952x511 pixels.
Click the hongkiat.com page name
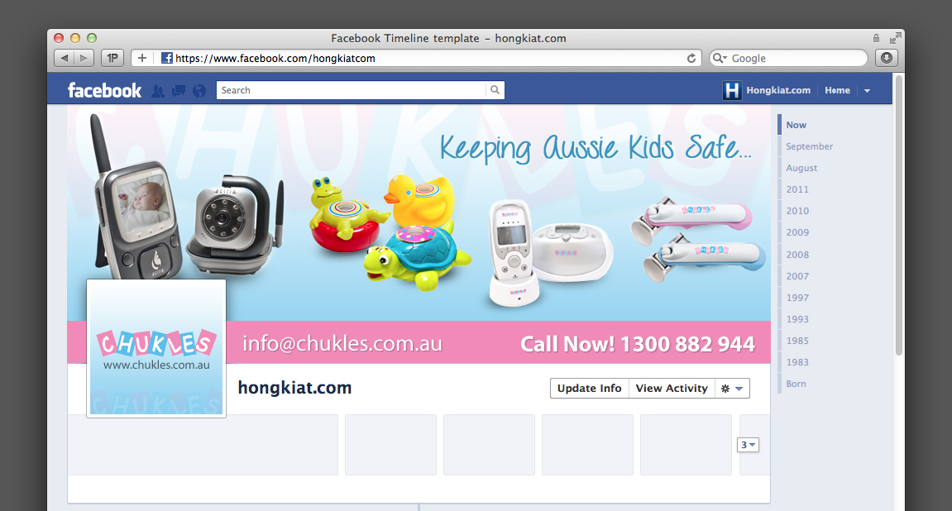point(294,388)
